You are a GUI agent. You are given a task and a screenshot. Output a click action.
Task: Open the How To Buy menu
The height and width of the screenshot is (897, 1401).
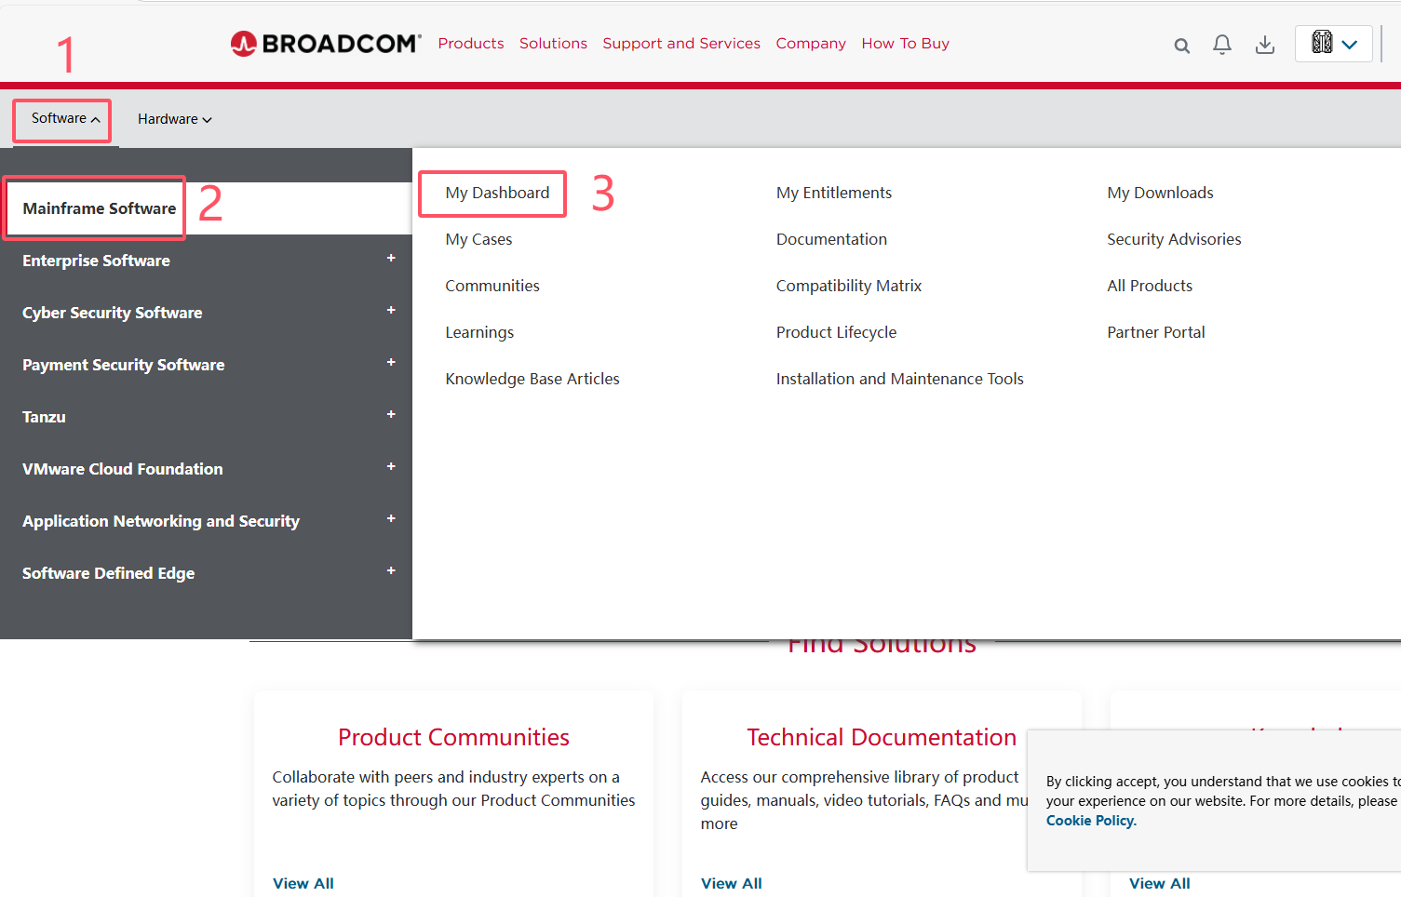pyautogui.click(x=905, y=44)
